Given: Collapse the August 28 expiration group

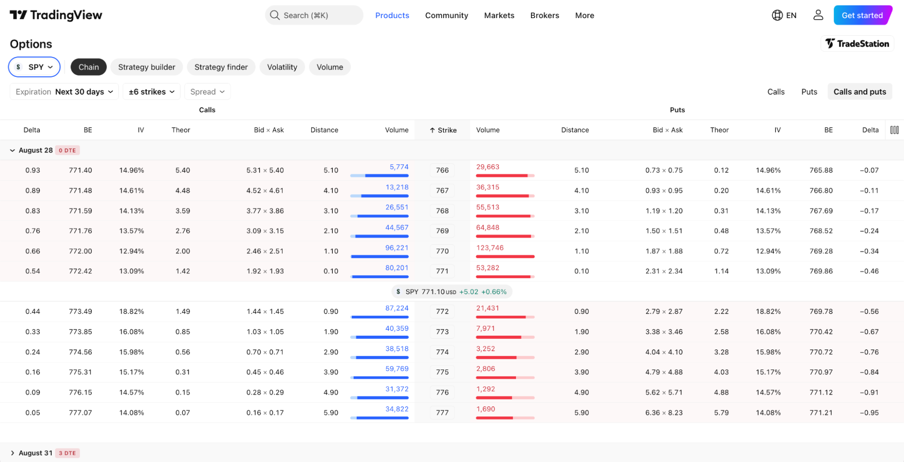Looking at the screenshot, I should pyautogui.click(x=12, y=150).
